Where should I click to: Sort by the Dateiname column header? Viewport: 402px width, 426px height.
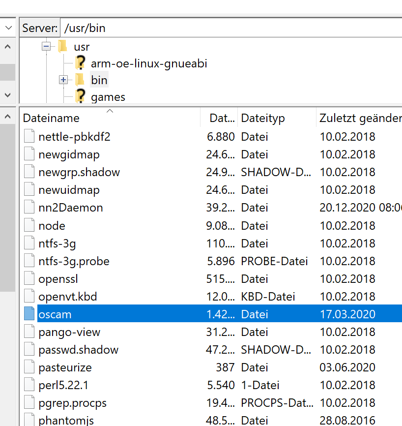(51, 119)
